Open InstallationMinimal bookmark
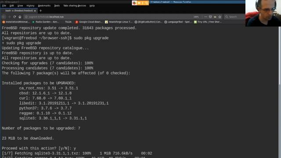The width and height of the screenshot is (281, 158). (x=16, y=22)
